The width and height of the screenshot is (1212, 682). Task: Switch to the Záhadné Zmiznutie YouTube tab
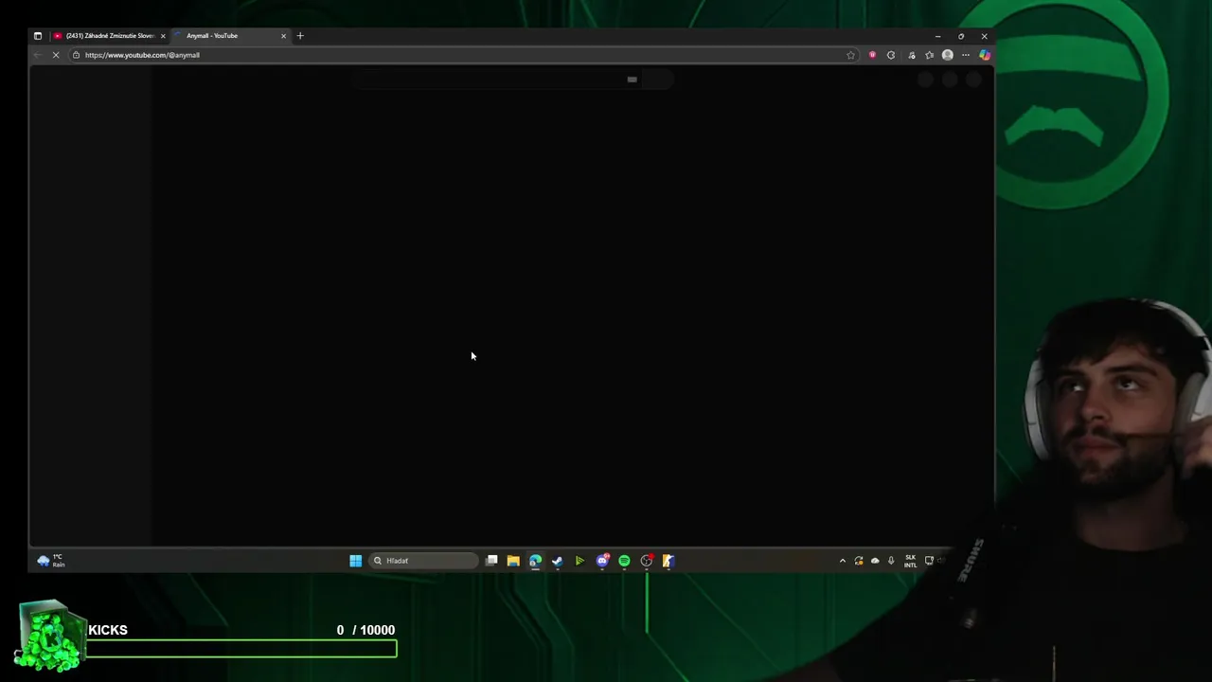coord(110,36)
